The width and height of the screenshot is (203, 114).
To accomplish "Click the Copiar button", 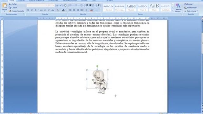I will coord(13,8).
